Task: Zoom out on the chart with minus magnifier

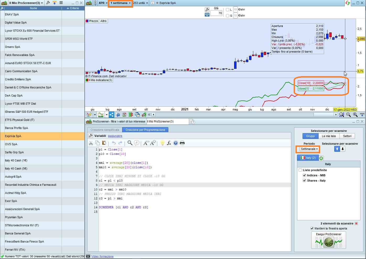Action: coord(348,115)
